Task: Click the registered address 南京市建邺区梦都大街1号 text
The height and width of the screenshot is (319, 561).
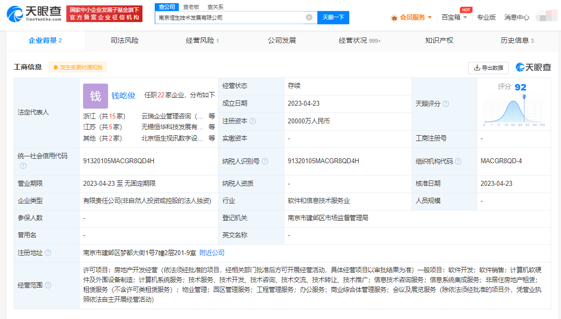Action: [140, 253]
